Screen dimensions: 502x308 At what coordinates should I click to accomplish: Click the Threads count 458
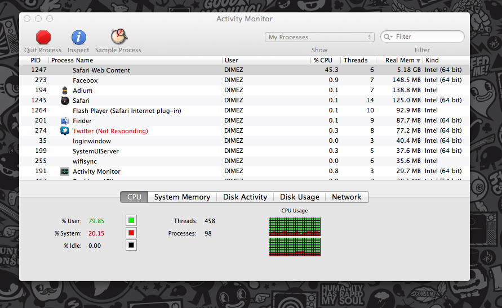point(210,221)
